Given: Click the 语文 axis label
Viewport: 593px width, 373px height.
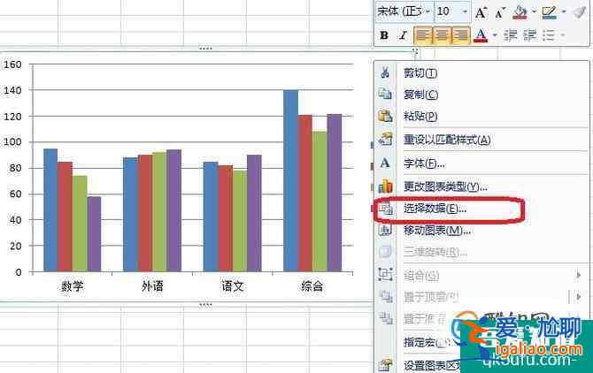Looking at the screenshot, I should click(x=232, y=286).
